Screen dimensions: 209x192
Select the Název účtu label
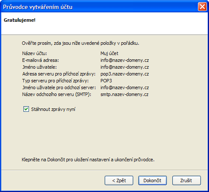[34, 53]
